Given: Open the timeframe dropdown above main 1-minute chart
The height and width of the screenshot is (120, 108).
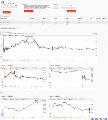Looking at the screenshot, I should [x=3, y=32].
